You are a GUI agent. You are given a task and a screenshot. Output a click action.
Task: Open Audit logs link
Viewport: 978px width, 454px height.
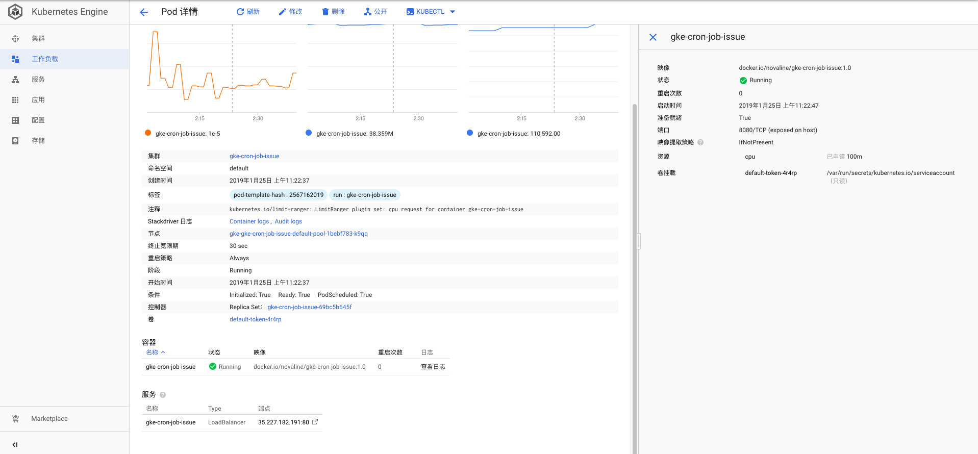pyautogui.click(x=288, y=221)
